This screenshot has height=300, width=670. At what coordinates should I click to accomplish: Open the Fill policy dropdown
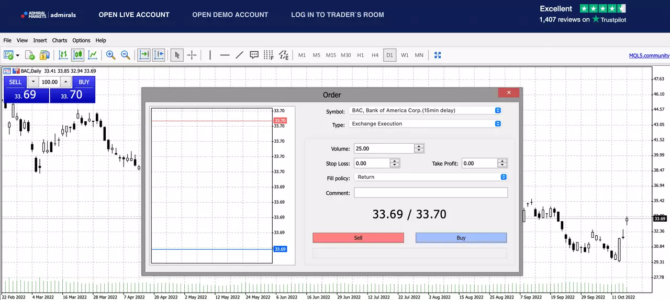click(431, 177)
